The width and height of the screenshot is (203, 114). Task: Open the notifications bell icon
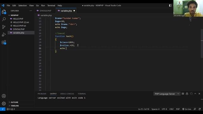coord(200,109)
